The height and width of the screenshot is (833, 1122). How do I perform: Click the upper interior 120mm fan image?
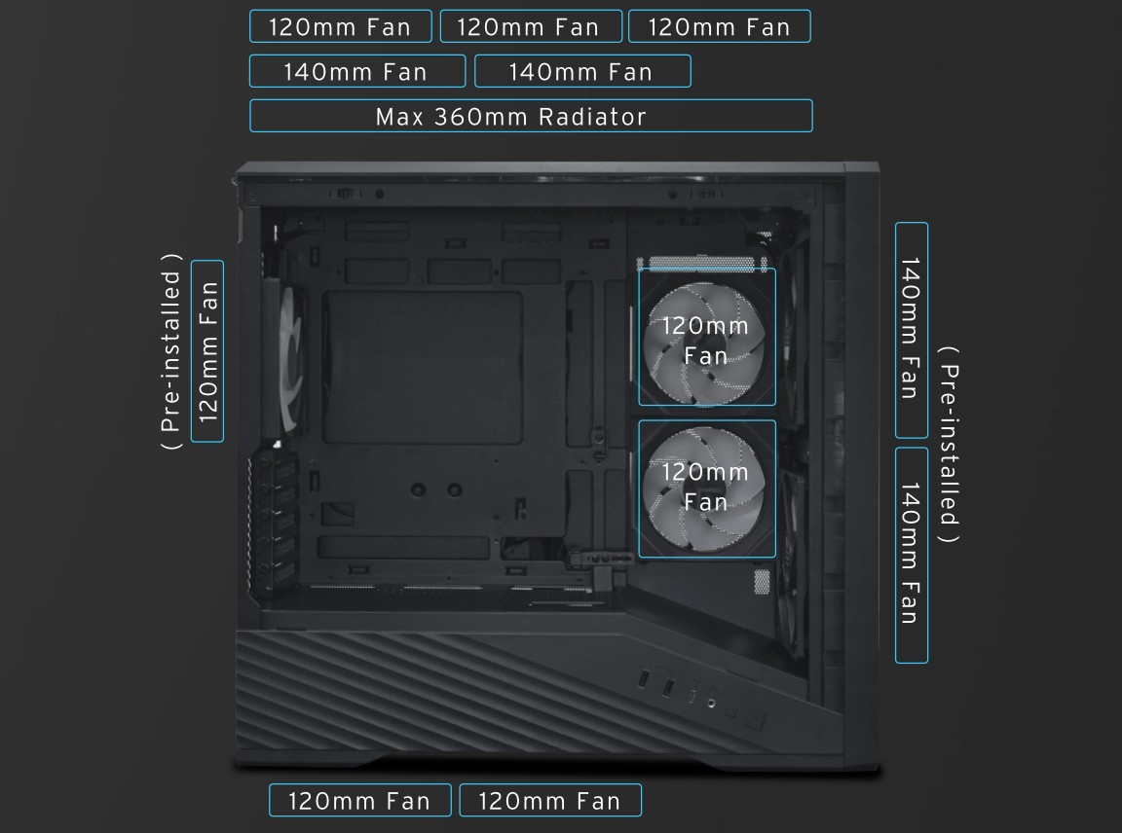pyautogui.click(x=706, y=338)
